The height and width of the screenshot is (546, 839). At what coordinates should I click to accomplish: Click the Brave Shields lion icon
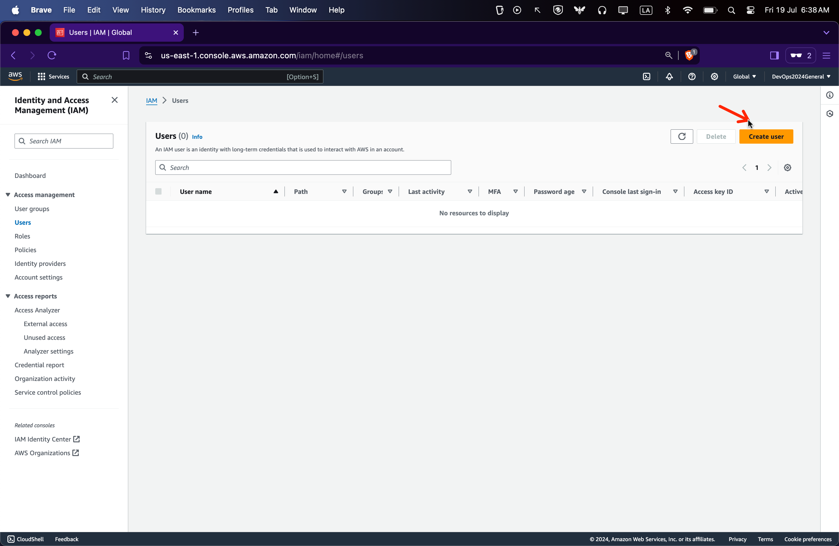point(689,55)
